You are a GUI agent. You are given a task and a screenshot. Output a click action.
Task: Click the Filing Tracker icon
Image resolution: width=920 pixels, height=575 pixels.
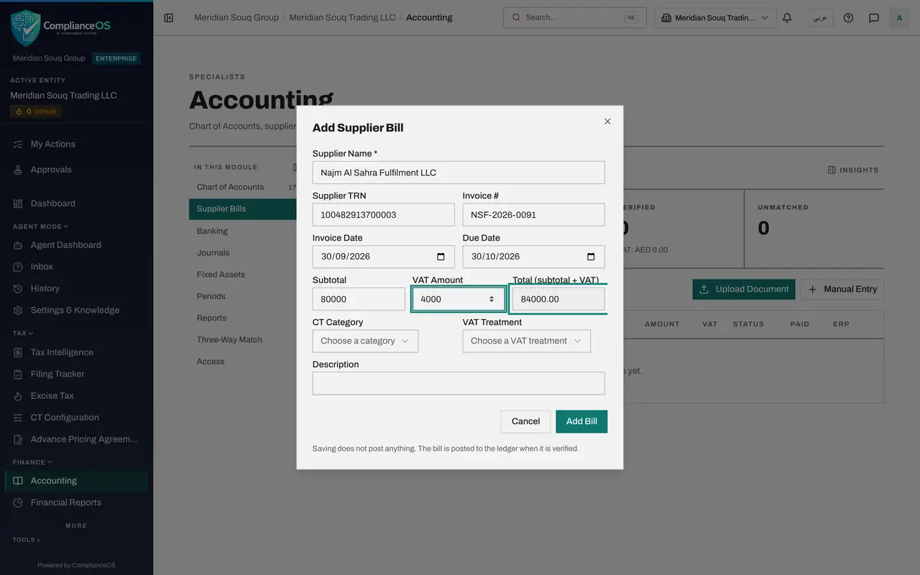(x=18, y=374)
